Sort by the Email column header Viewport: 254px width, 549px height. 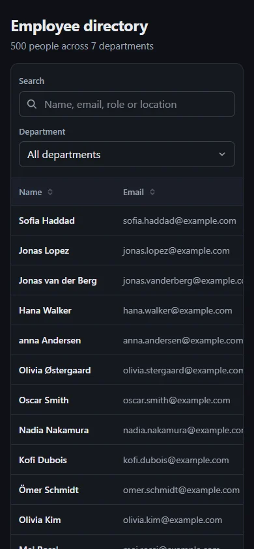[139, 192]
